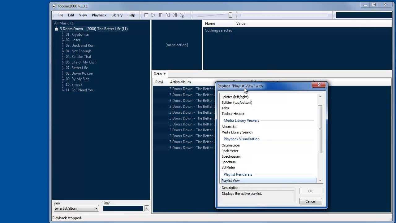Click the scrollbar down arrow in the dialog list
Screen dimensions: 396x223
[x=320, y=180]
